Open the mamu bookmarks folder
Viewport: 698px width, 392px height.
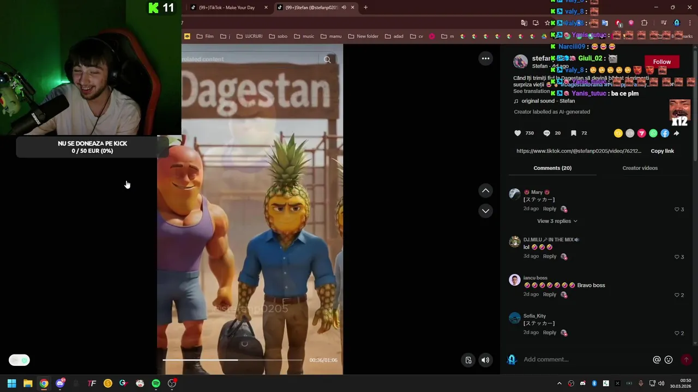click(331, 36)
